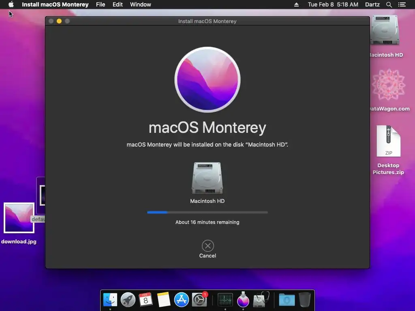
Task: Cancel the macOS Monterey installation
Action: (x=207, y=249)
